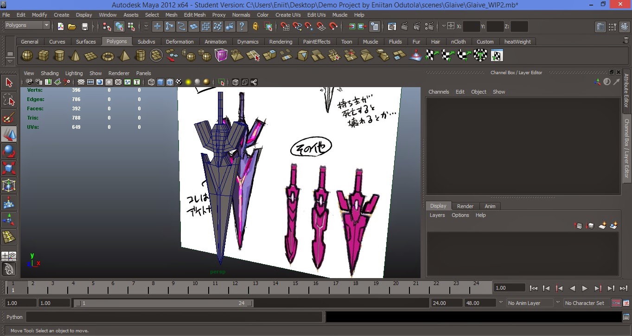The image size is (632, 336).
Task: Activate the Rotate tool sphere icon
Action: click(9, 152)
